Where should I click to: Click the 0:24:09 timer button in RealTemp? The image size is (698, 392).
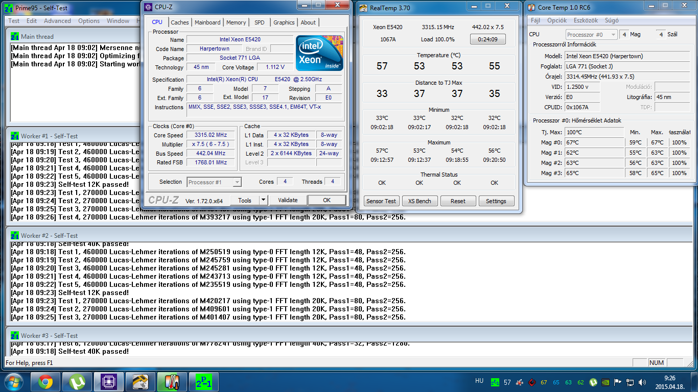click(x=487, y=39)
